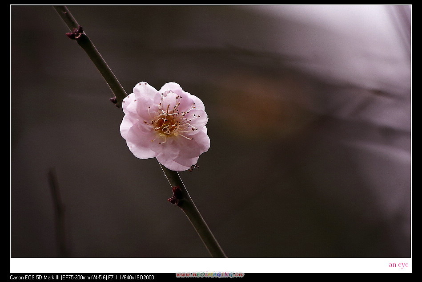Select the Canon EOS 5D Mark III EXIF caption
Image resolution: width=422 pixels, height=282 pixels.
[x=82, y=278]
